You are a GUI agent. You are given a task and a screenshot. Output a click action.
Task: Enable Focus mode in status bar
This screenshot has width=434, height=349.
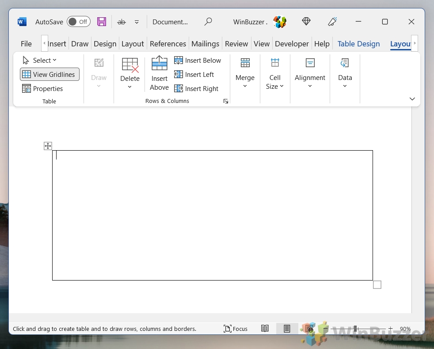(236, 329)
